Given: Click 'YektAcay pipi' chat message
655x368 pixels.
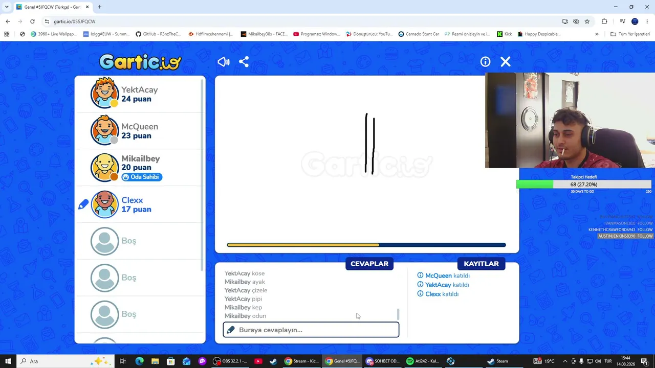Looking at the screenshot, I should pyautogui.click(x=243, y=299).
